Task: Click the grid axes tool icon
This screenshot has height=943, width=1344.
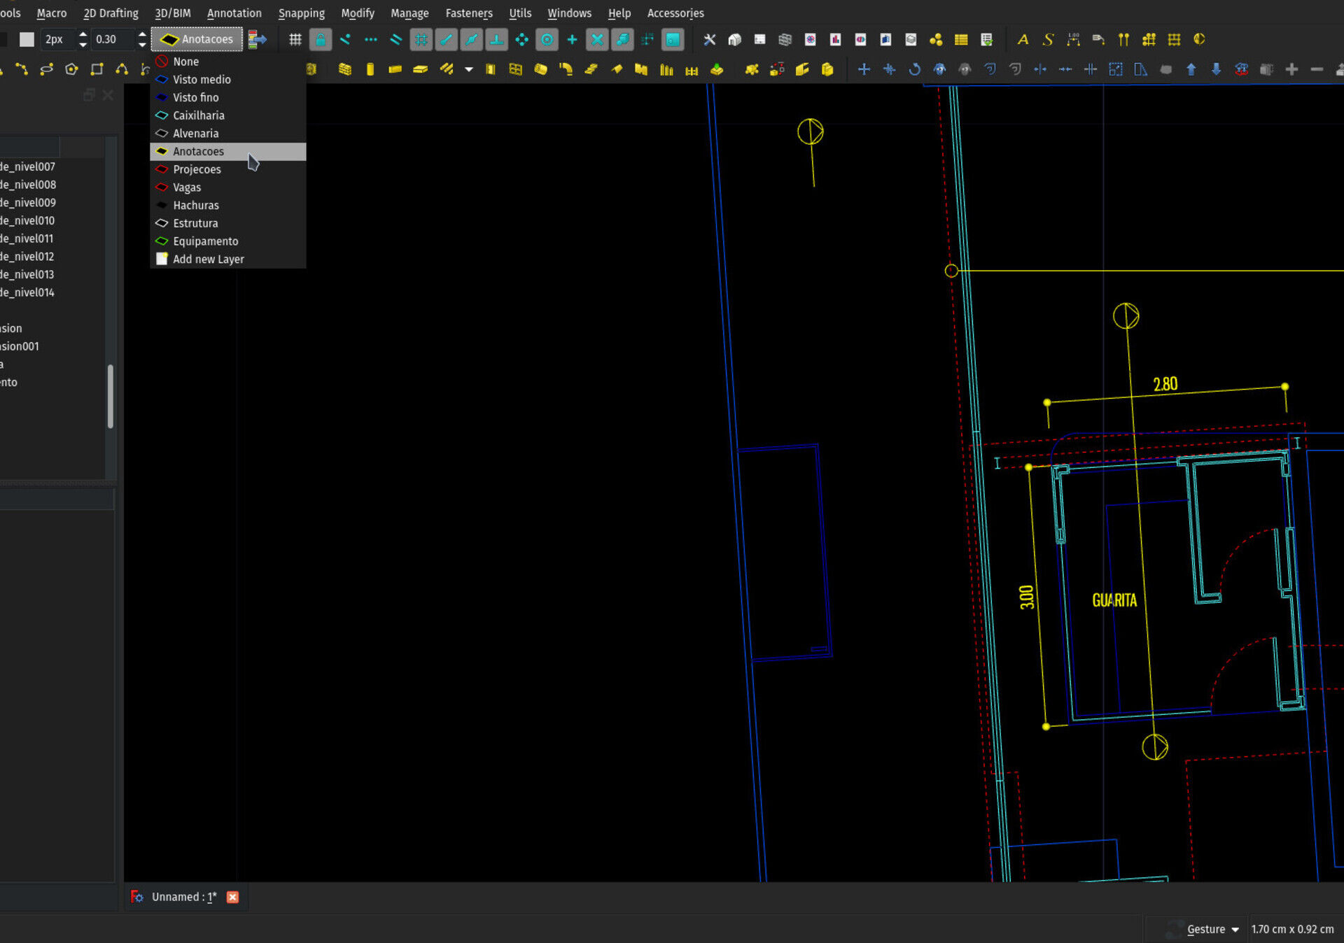Action: [1174, 40]
